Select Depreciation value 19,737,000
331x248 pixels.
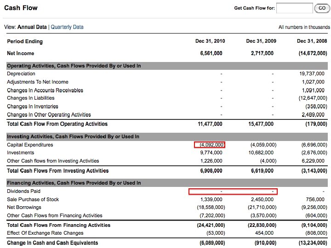coord(312,73)
